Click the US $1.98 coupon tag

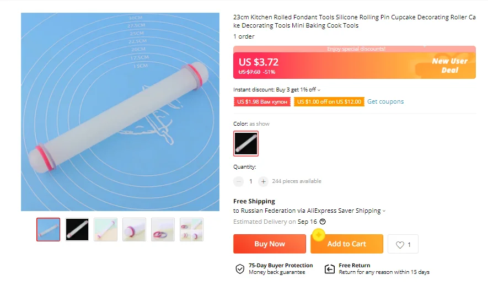(x=262, y=102)
